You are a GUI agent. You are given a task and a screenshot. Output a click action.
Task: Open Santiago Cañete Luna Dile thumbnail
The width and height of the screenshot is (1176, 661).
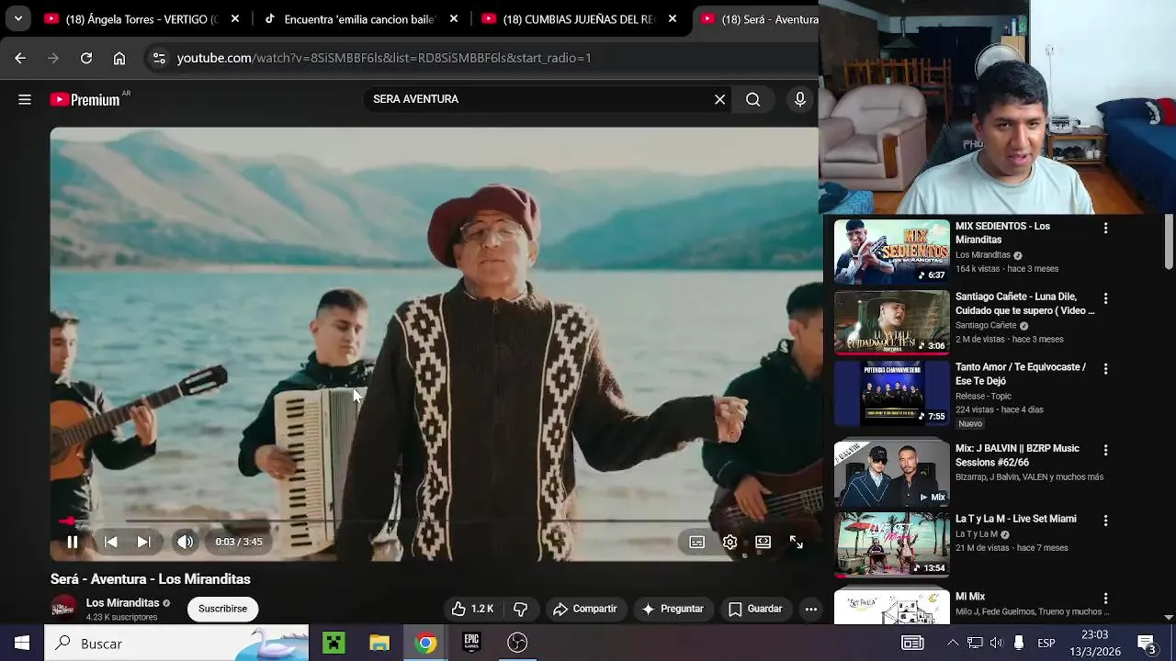[x=891, y=322]
